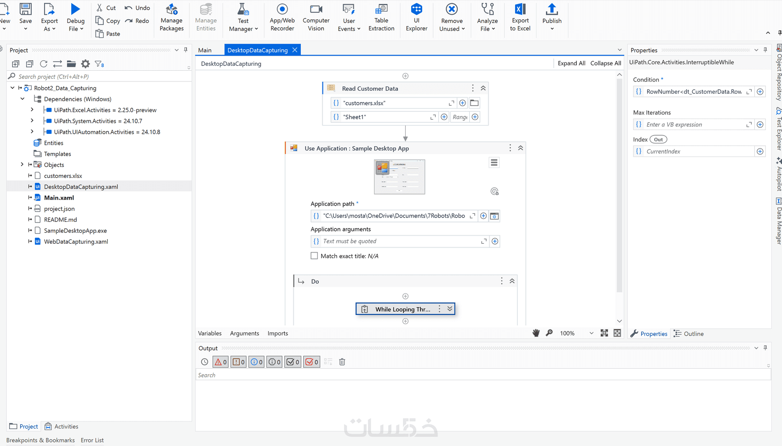Fit the workflow to screen
Viewport: 782px width, 446px height.
coord(604,333)
